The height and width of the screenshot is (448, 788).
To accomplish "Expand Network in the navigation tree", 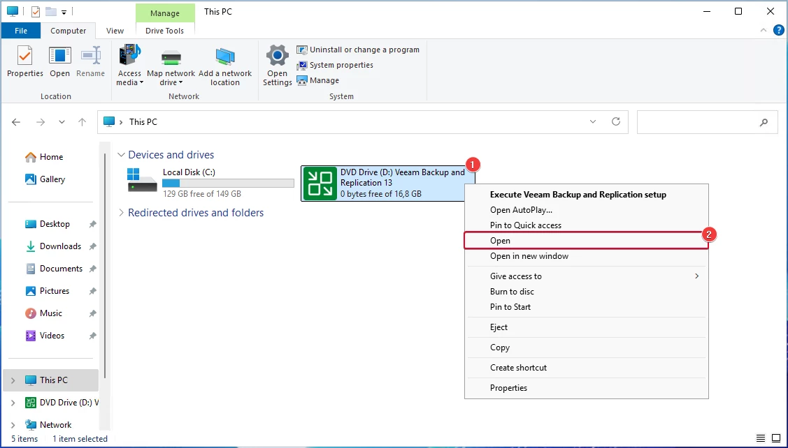I will tap(13, 425).
